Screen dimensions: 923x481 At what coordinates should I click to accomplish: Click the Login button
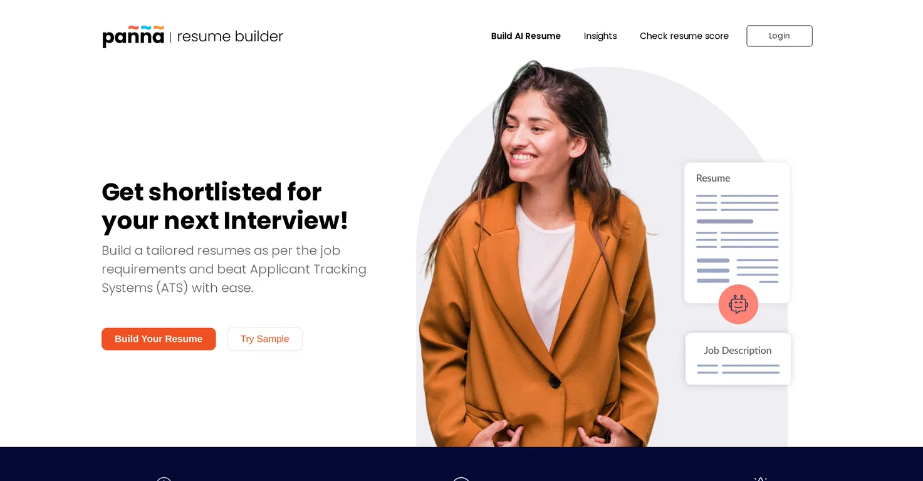(780, 36)
